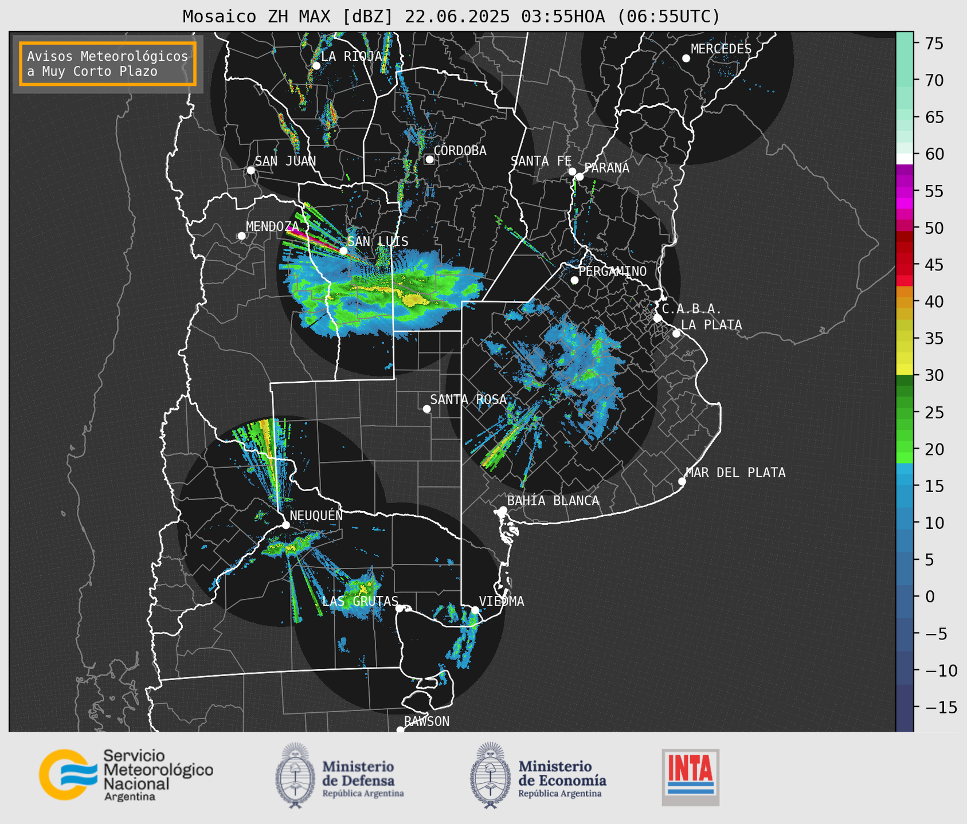Click the SANTA ROSA city label
The height and width of the screenshot is (824, 967).
tap(468, 400)
